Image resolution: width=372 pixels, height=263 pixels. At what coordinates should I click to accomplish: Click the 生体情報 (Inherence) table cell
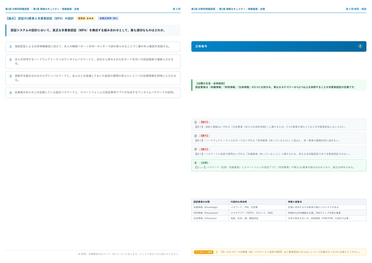click(210, 218)
